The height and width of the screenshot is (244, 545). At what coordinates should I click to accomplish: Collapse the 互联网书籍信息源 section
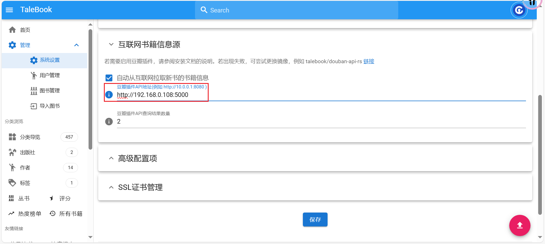(x=111, y=44)
